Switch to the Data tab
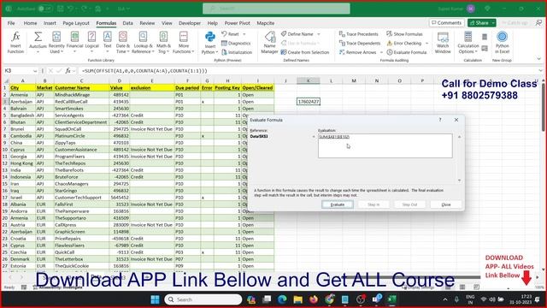This screenshot has width=547, height=308. [x=127, y=23]
